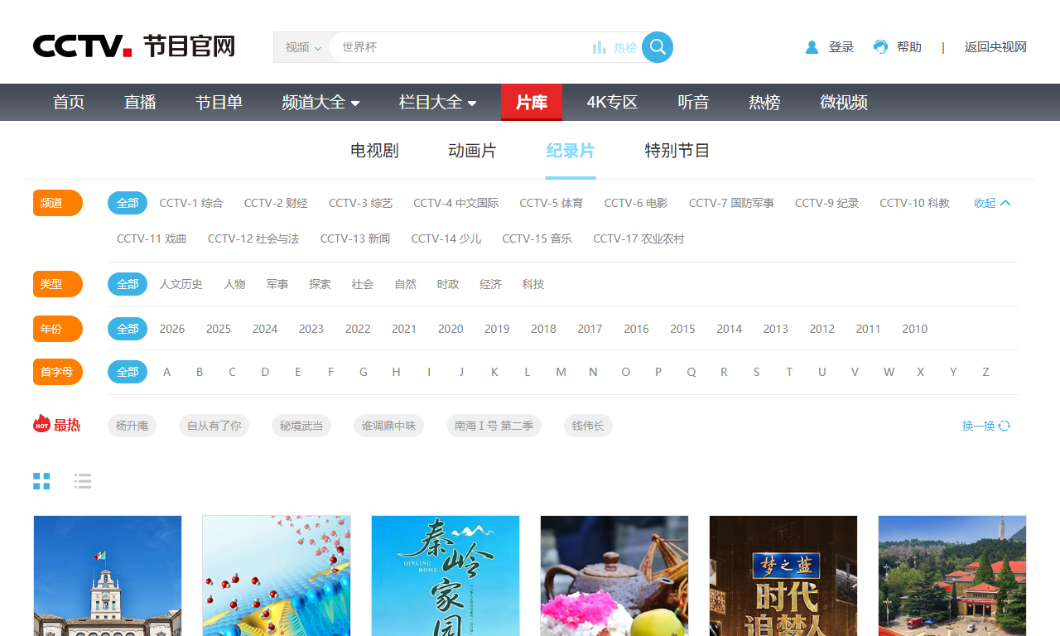This screenshot has width=1060, height=636.
Task: Filter by first letter Q
Action: [x=691, y=372]
